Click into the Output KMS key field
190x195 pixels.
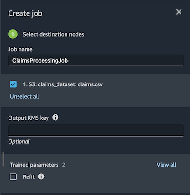click(96, 130)
